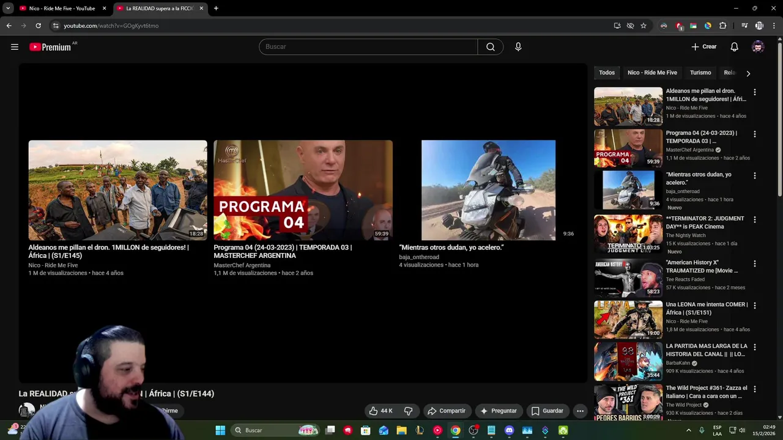Click Windows taskbar Buscar search box
This screenshot has width=783, height=440.
tap(277, 430)
